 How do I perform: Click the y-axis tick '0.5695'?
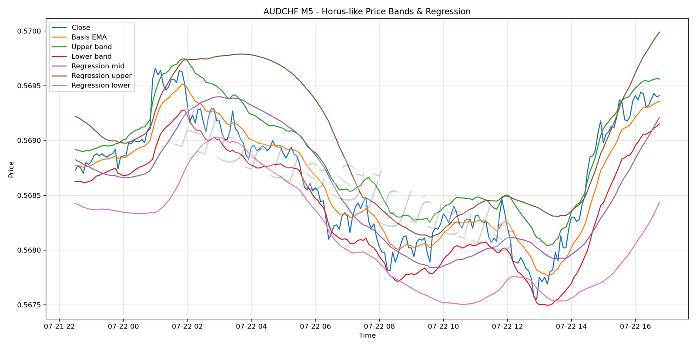[29, 86]
